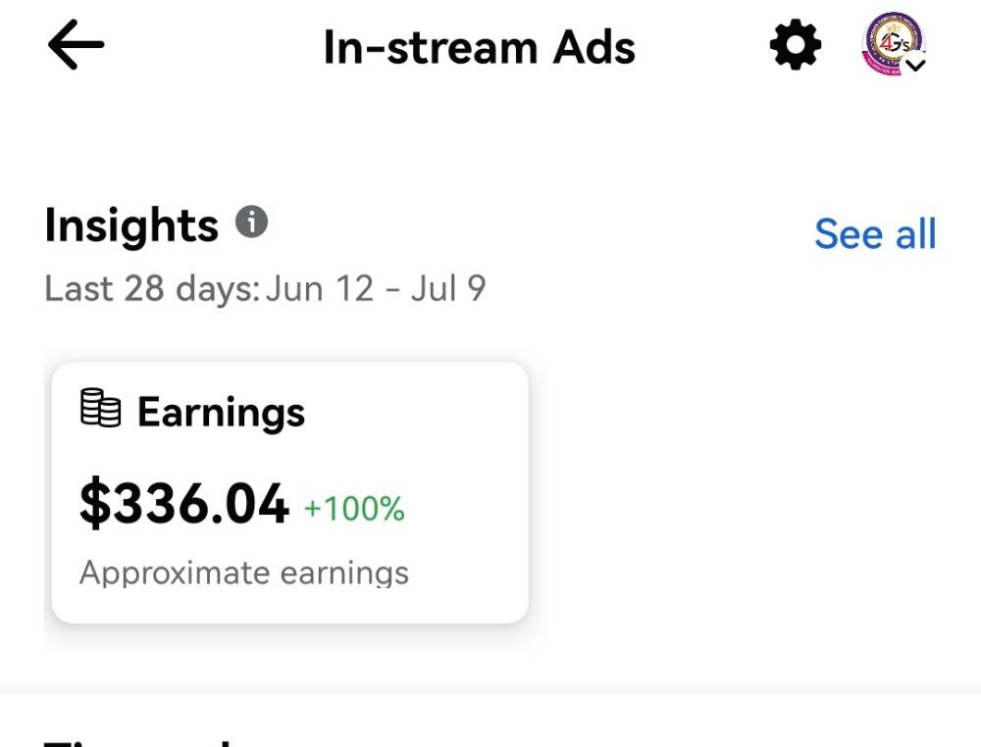Go back using the left arrow

(x=76, y=44)
